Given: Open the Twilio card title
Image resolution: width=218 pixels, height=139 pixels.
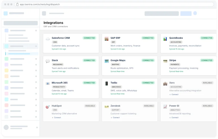Looking at the screenshot, I should point(114,83).
